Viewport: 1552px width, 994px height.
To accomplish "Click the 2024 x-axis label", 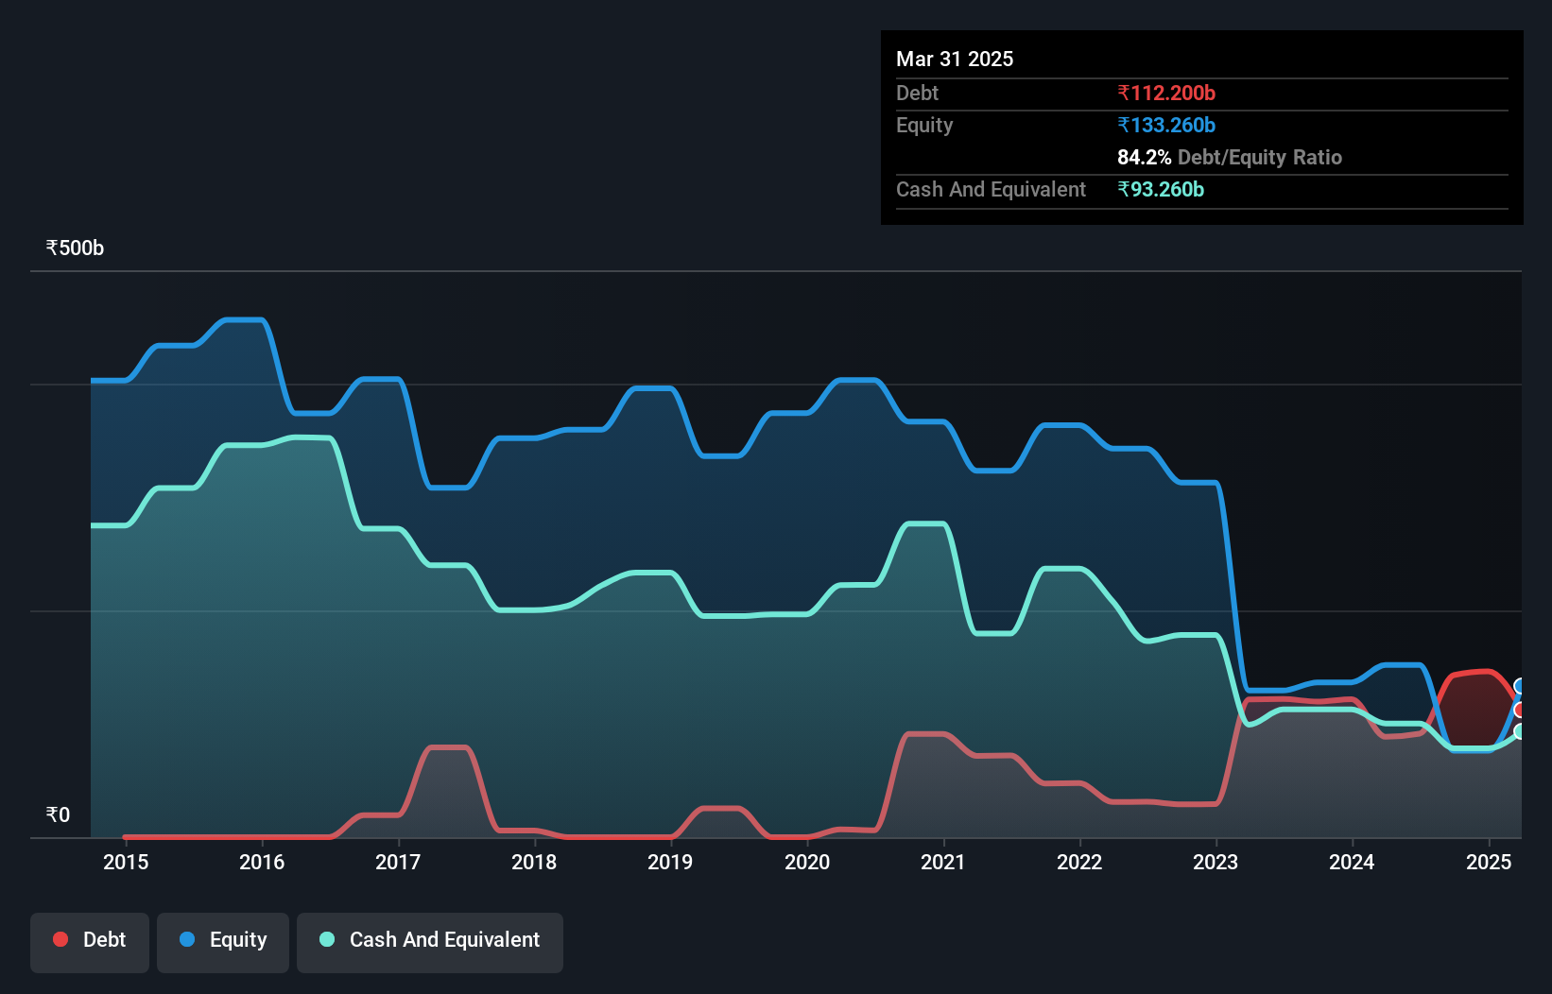I will click(x=1352, y=862).
